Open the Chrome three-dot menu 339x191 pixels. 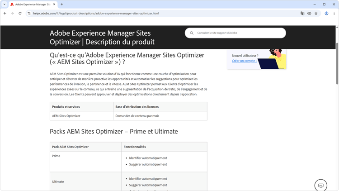click(334, 13)
